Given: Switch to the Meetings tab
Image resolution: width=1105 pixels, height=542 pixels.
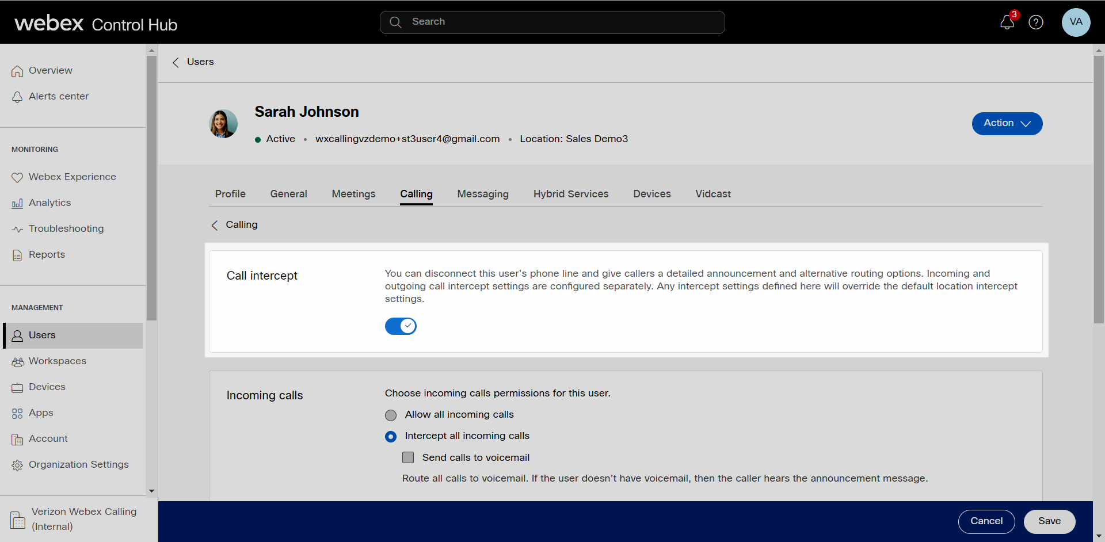Looking at the screenshot, I should pyautogui.click(x=353, y=194).
